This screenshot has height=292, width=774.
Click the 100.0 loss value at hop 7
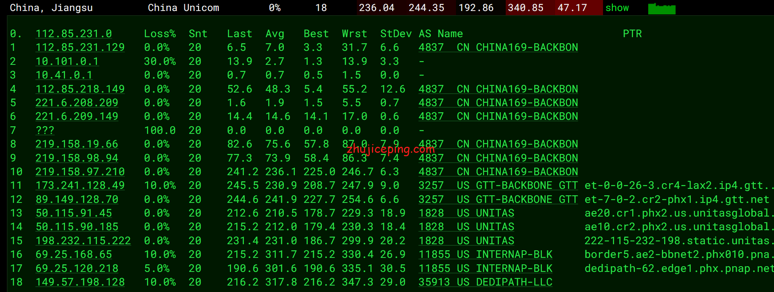[160, 130]
